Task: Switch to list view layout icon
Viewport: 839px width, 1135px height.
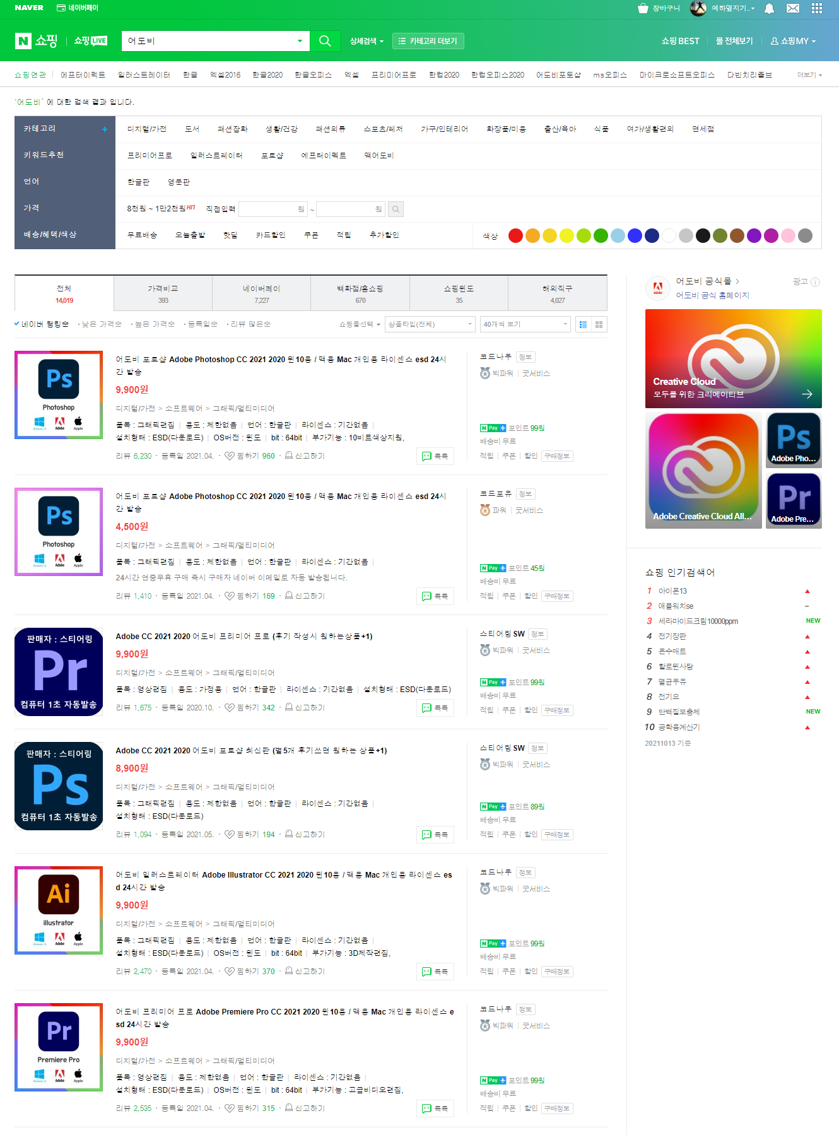Action: pos(583,324)
